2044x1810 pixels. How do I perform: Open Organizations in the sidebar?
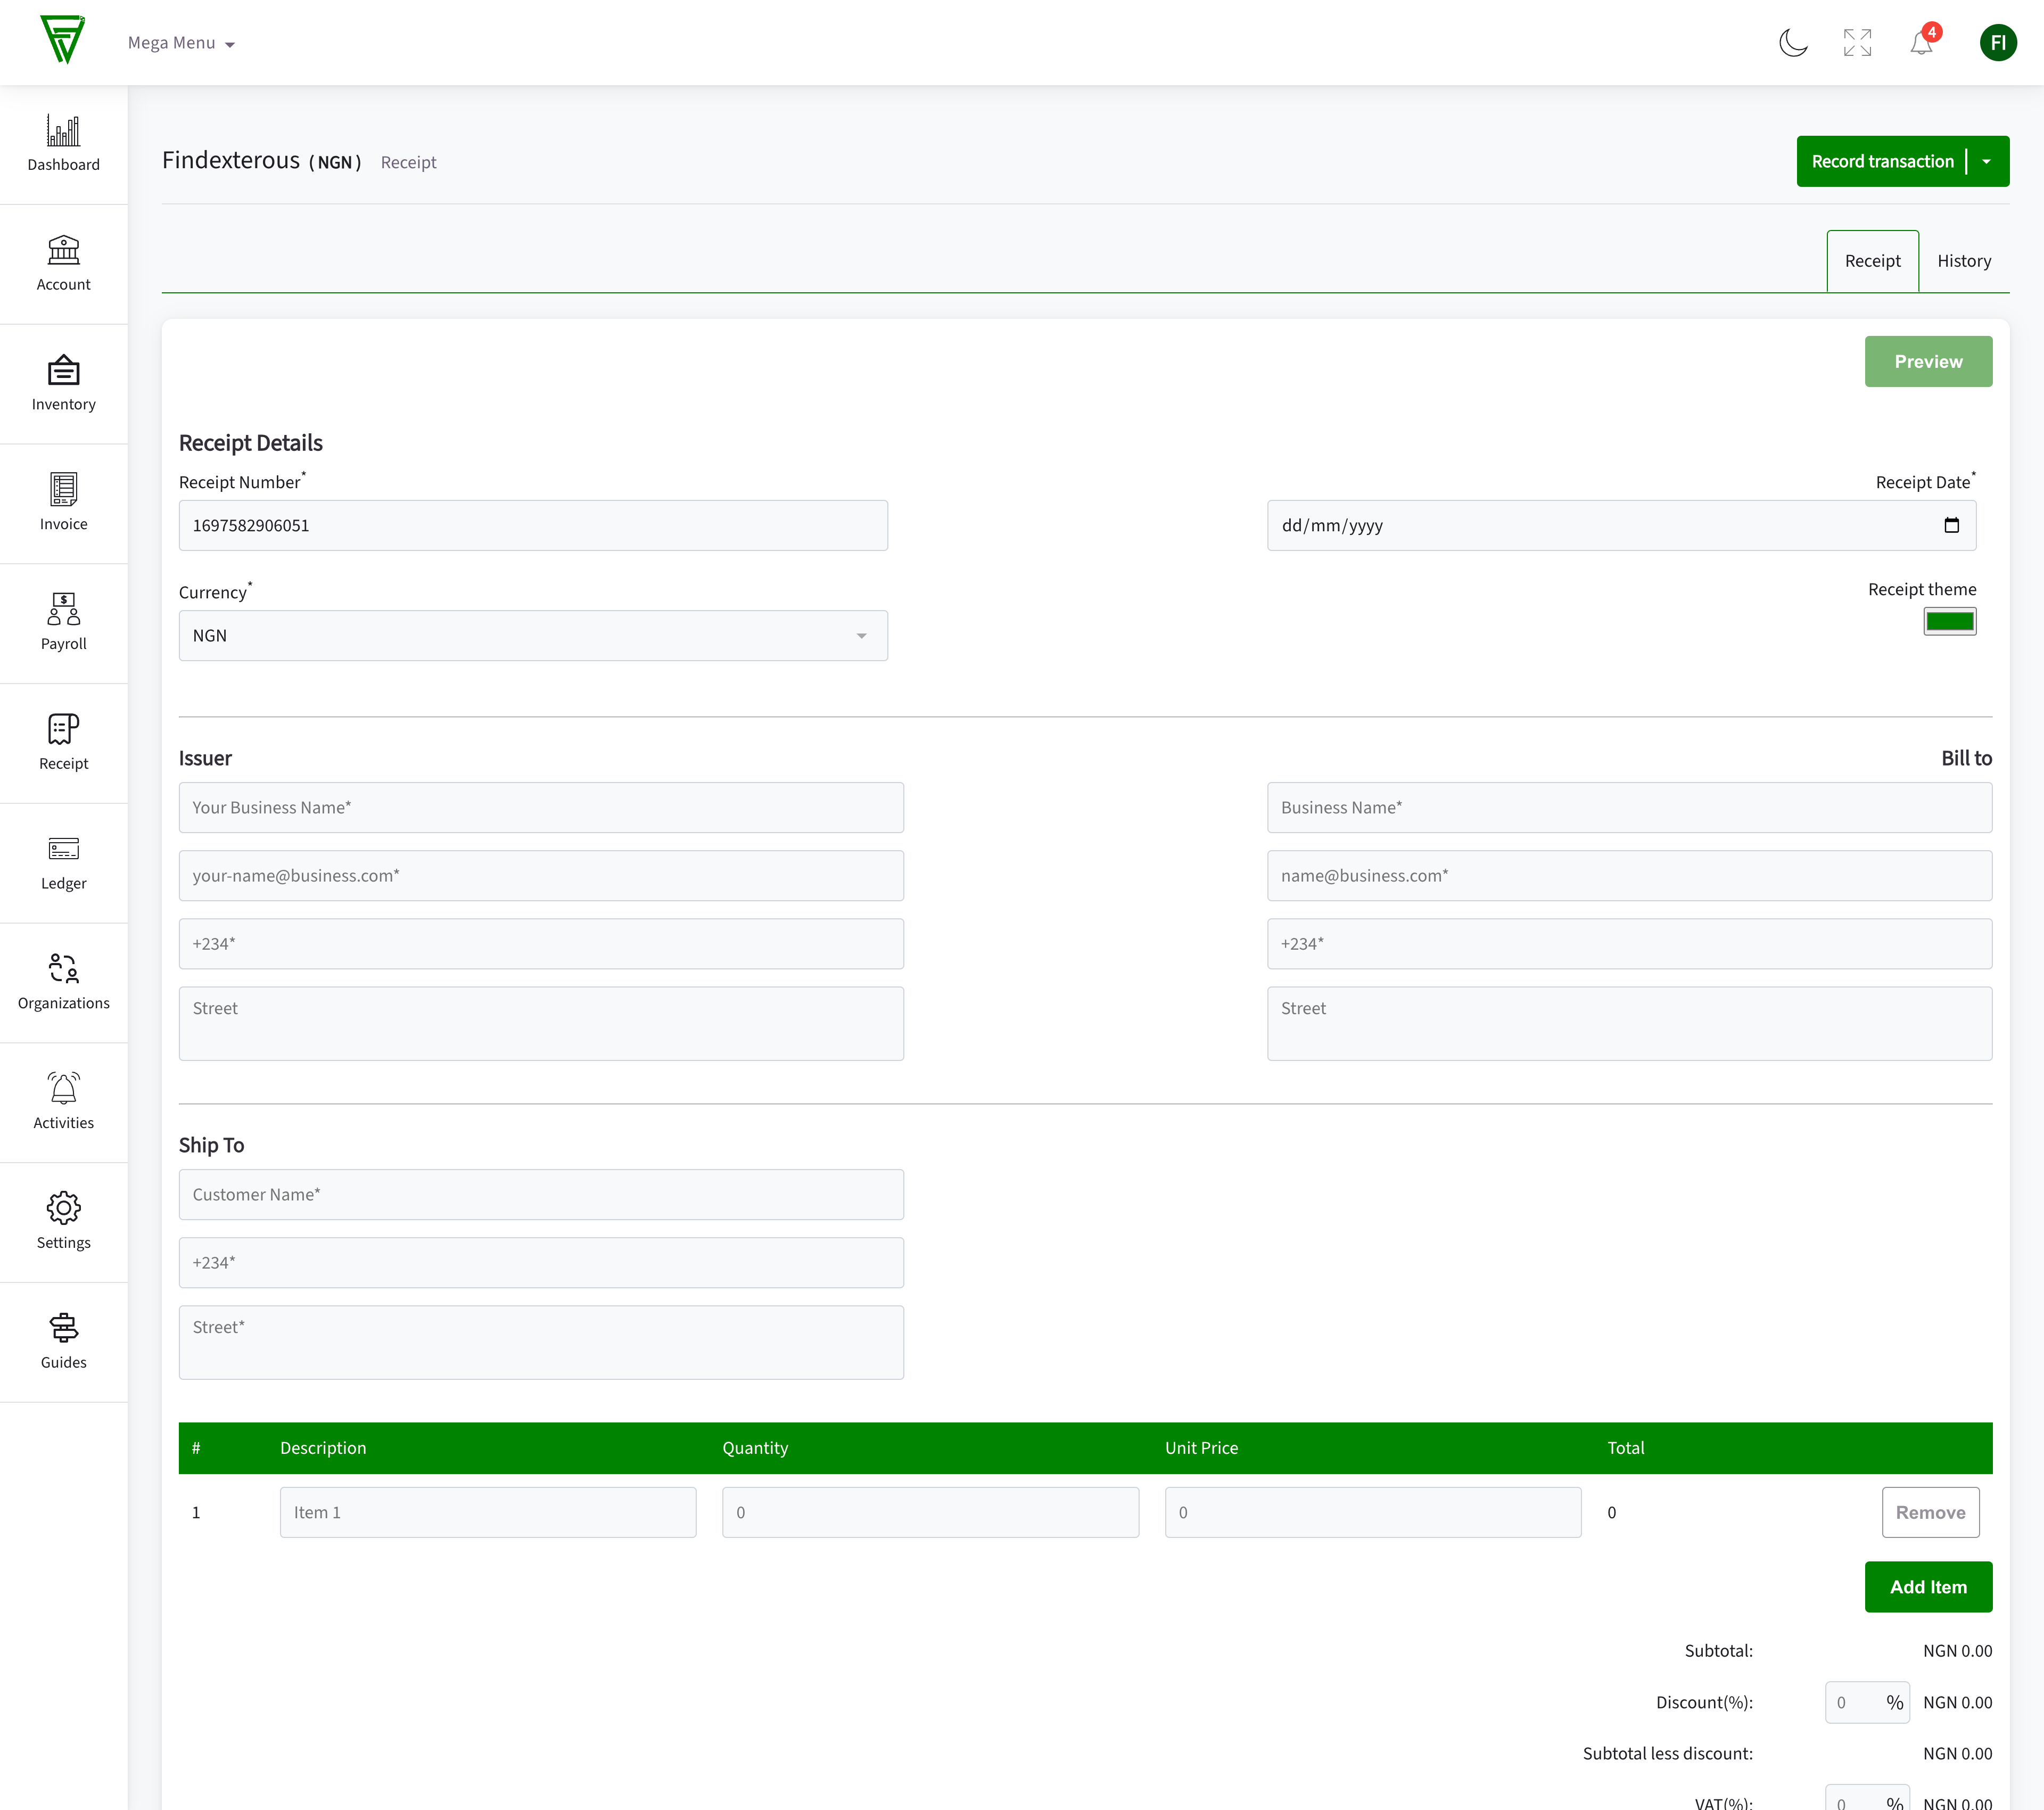click(x=64, y=983)
